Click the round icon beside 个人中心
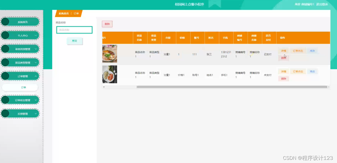The image size is (337, 163). (x=5, y=35)
